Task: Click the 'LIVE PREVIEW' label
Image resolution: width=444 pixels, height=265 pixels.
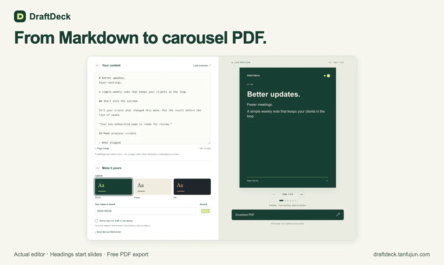Action: [x=242, y=62]
